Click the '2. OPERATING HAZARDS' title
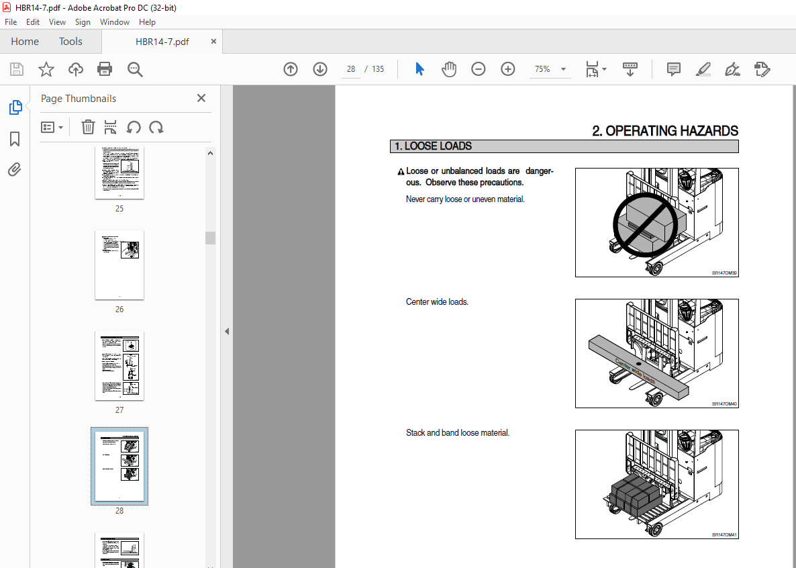This screenshot has width=796, height=568. click(665, 131)
